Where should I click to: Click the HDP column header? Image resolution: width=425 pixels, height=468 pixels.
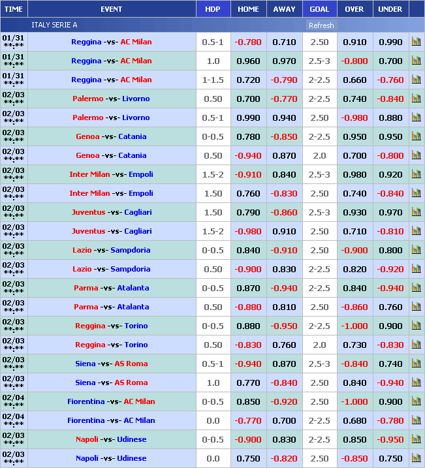(x=213, y=9)
